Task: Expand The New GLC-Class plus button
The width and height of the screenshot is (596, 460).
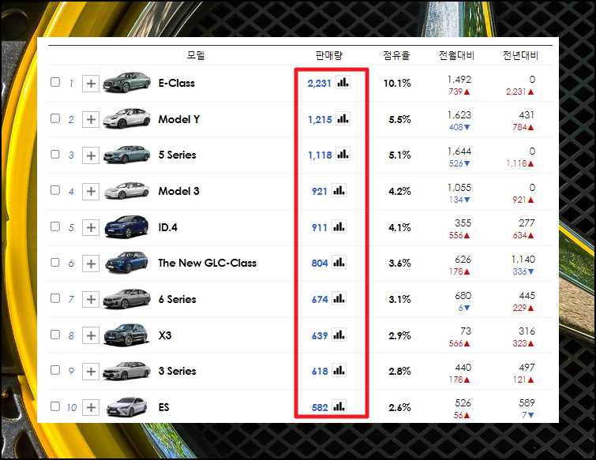Action: (91, 264)
